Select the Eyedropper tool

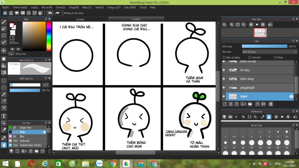pyautogui.click(x=4, y=138)
